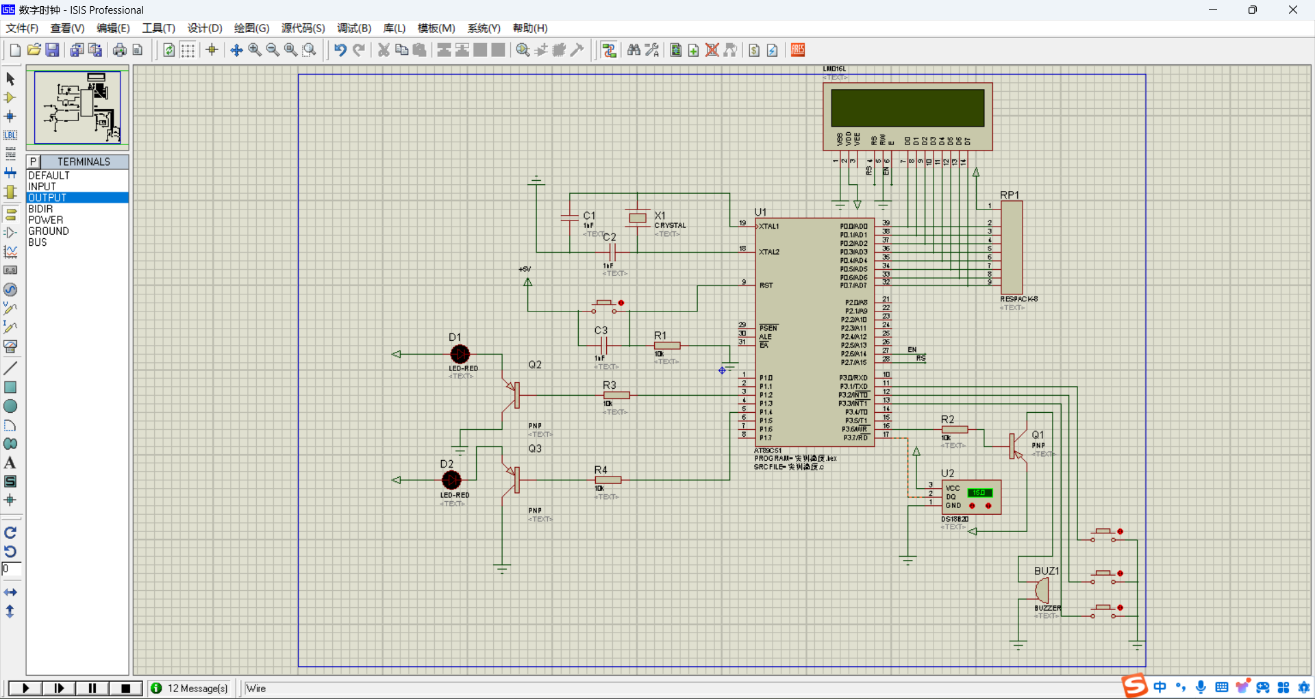Open the 帮助(H) menu
This screenshot has width=1315, height=699.
pos(530,28)
